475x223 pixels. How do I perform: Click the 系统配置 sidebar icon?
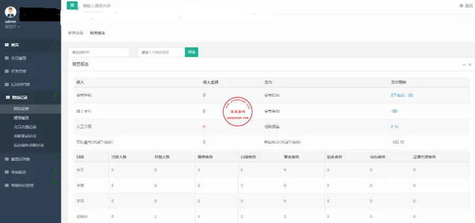[x=7, y=172]
